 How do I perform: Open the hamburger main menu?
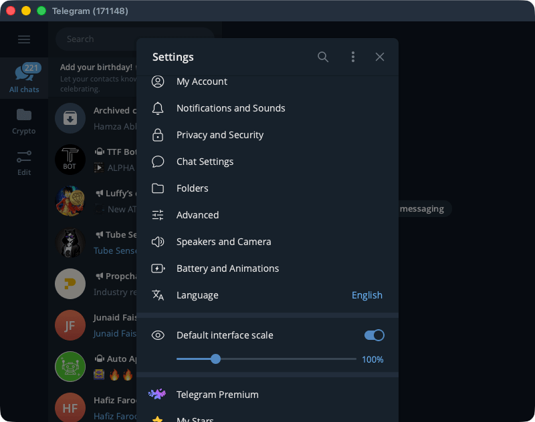24,39
